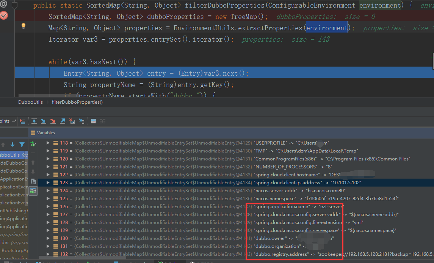Click the Drop Frame icon
The width and height of the screenshot is (434, 263).
72,121
